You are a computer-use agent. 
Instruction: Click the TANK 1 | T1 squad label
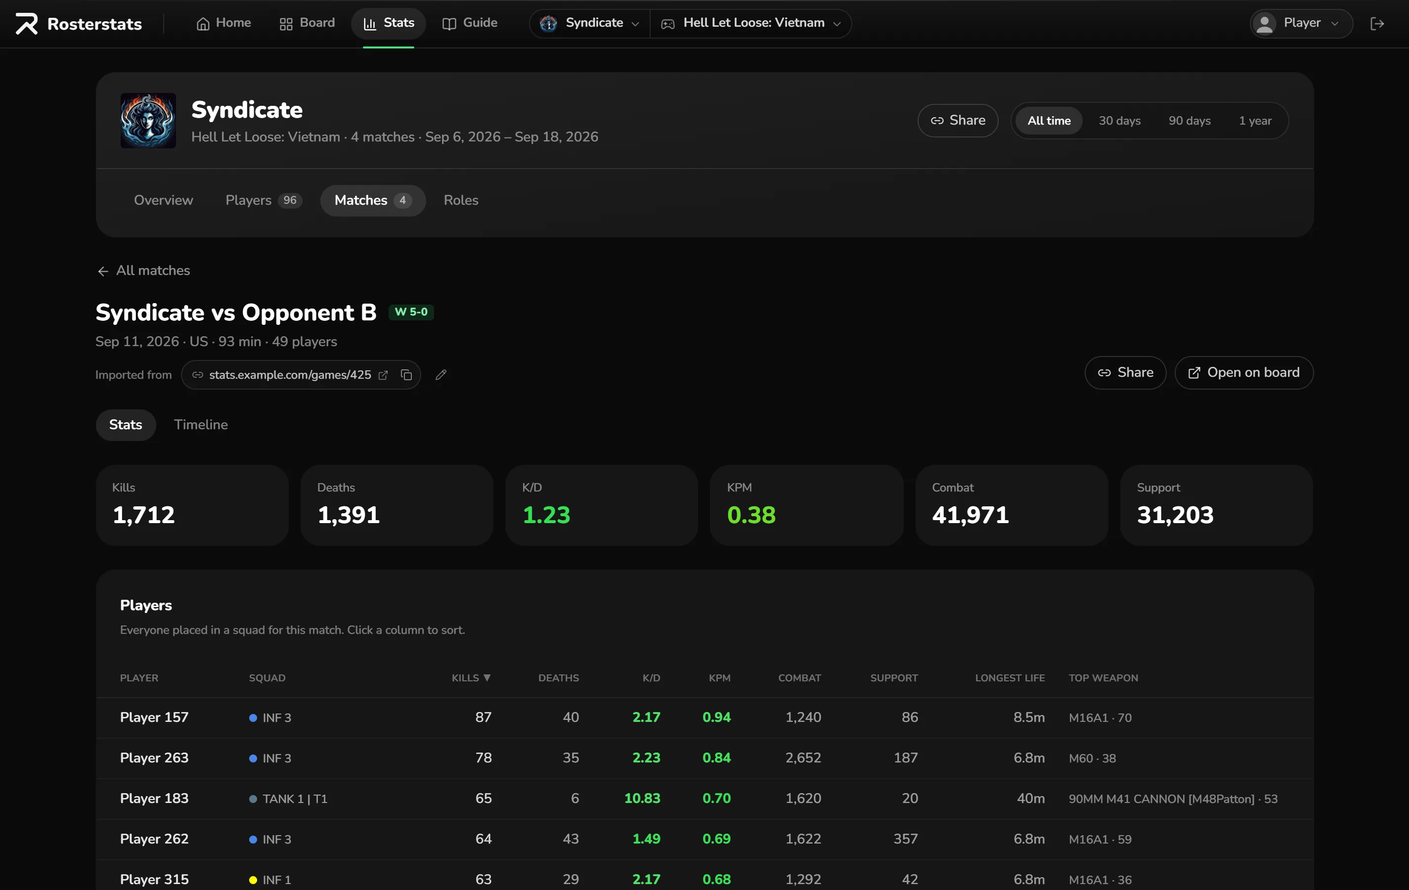click(x=294, y=799)
